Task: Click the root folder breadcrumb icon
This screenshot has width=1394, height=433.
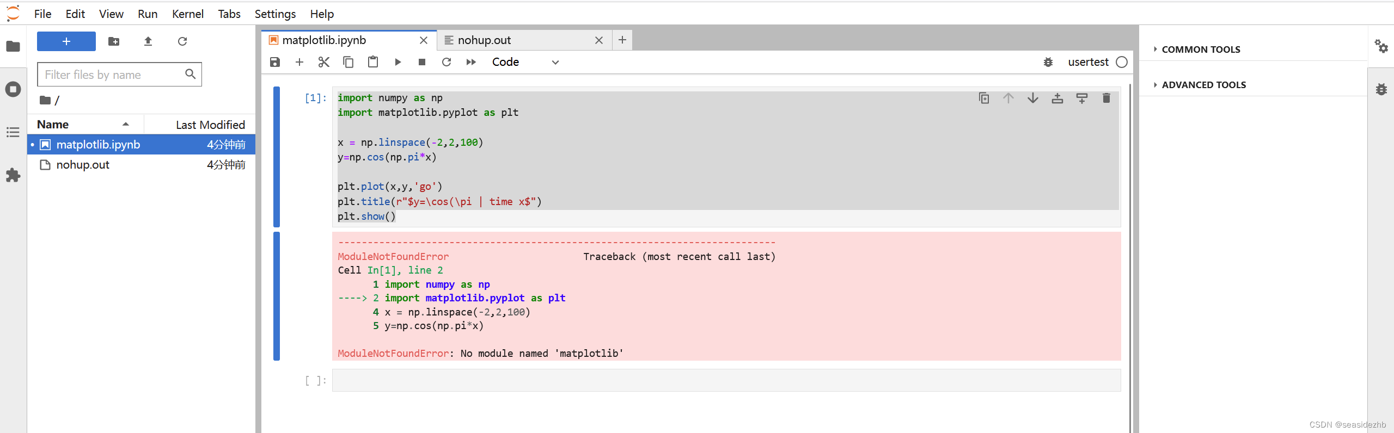Action: click(45, 100)
